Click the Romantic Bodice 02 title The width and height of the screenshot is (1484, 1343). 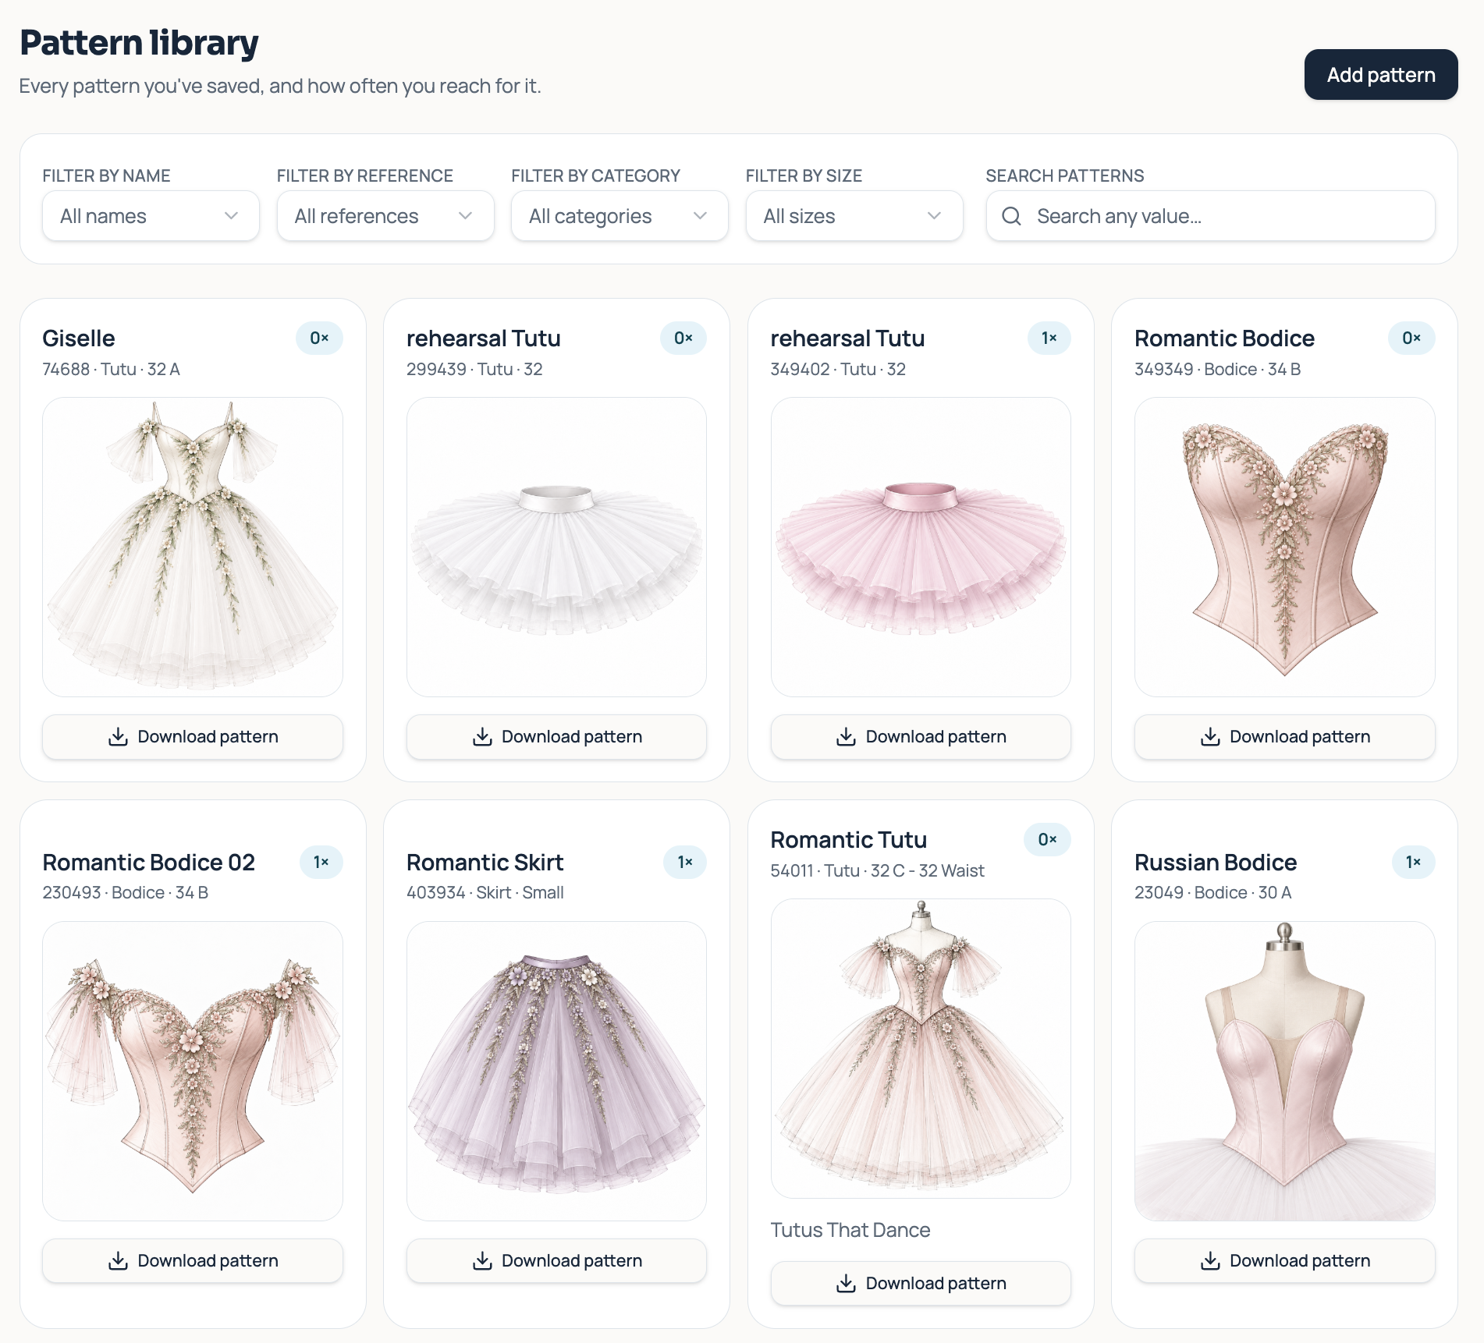149,863
